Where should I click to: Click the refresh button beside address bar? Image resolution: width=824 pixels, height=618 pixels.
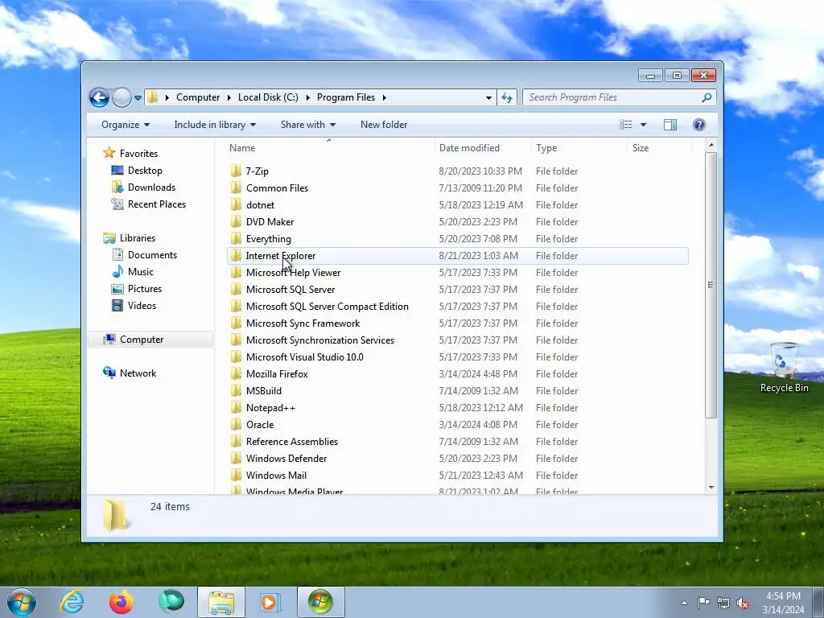[507, 97]
